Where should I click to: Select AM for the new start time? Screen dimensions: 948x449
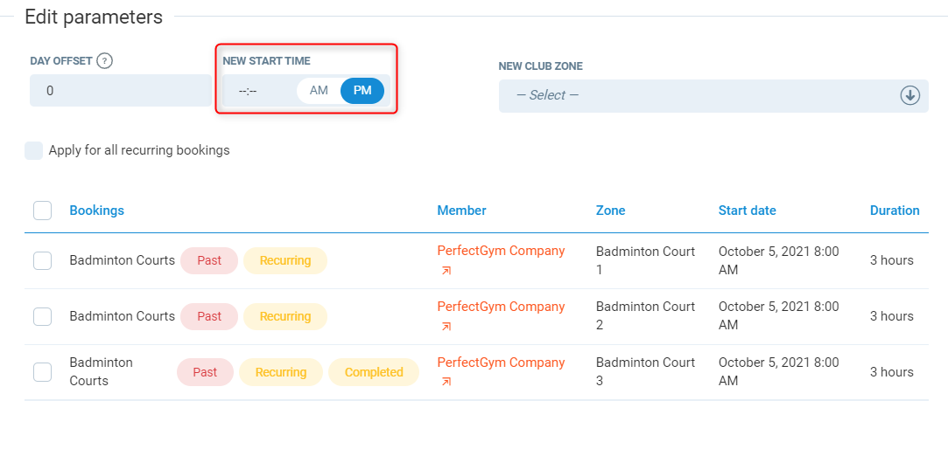319,91
